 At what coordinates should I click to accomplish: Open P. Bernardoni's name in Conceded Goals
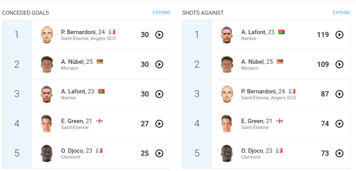[79, 32]
